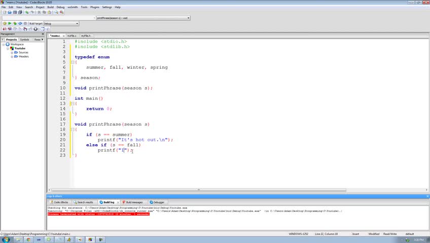Open the File menu
The height and width of the screenshot is (243, 430).
click(4, 7)
